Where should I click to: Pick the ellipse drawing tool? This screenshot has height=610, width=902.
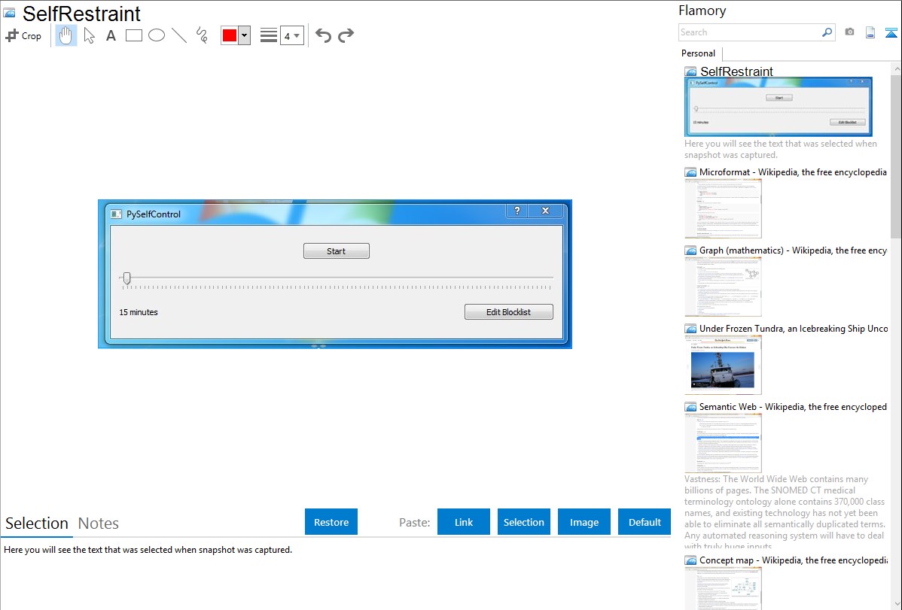click(157, 35)
